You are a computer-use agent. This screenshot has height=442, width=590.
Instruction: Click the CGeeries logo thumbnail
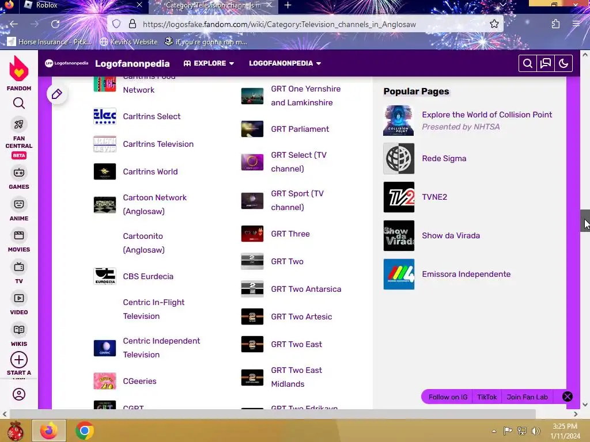tap(105, 381)
